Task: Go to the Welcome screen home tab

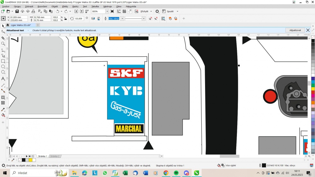Action: [8, 25]
